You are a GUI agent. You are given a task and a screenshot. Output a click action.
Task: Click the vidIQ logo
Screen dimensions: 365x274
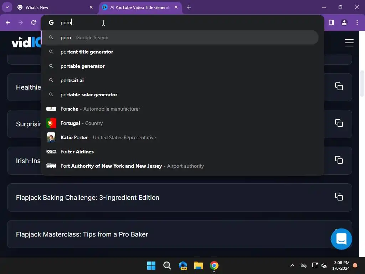pyautogui.click(x=26, y=42)
